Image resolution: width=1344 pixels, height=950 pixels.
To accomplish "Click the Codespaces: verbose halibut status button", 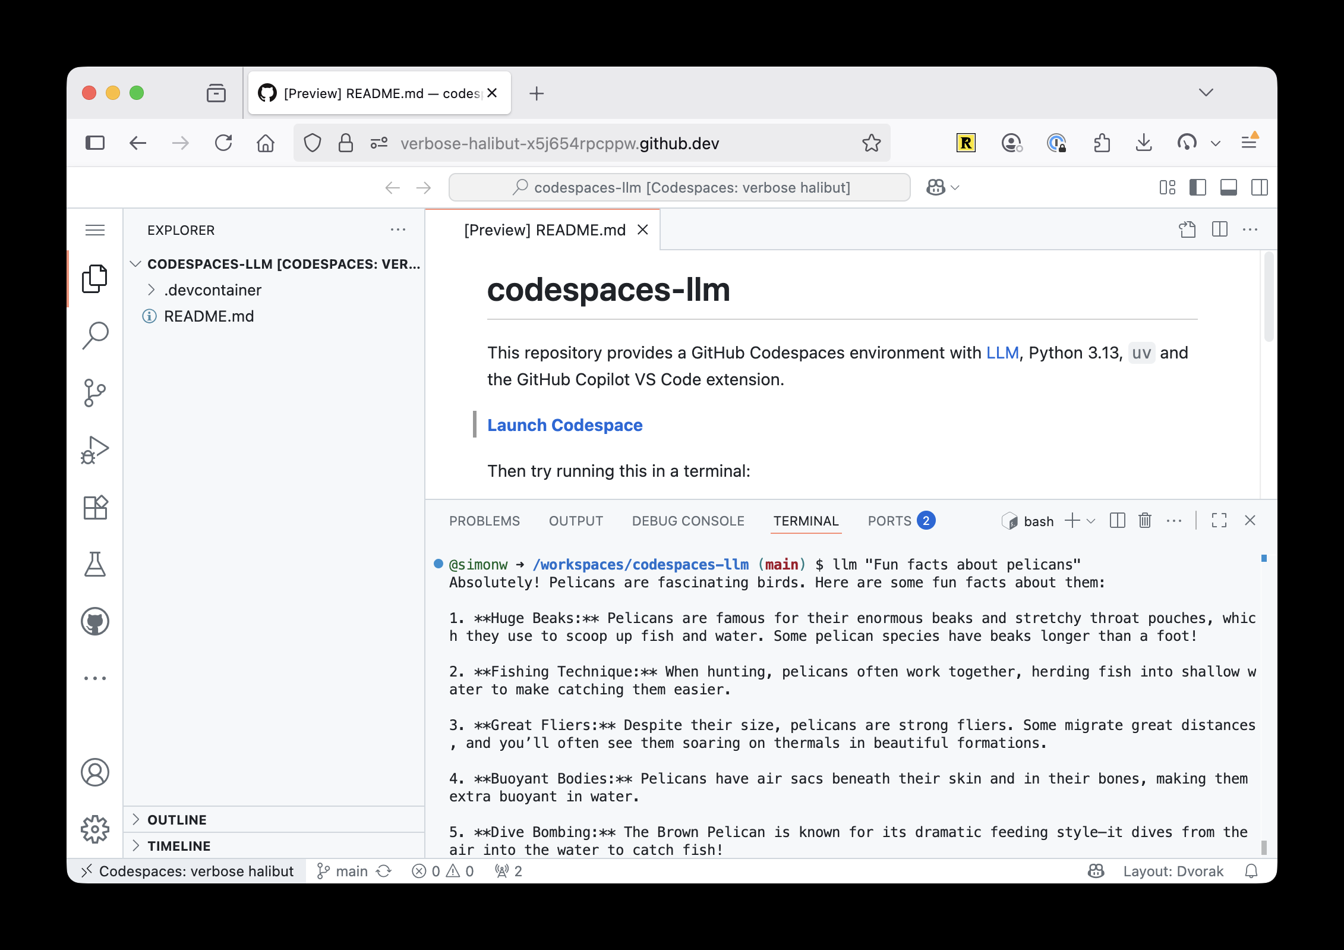I will pos(188,871).
